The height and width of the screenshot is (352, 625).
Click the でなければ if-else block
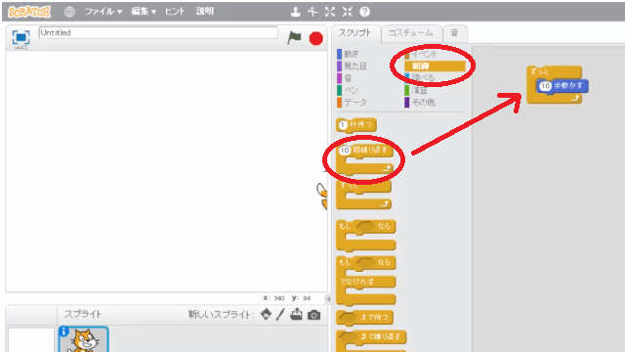pos(366,281)
